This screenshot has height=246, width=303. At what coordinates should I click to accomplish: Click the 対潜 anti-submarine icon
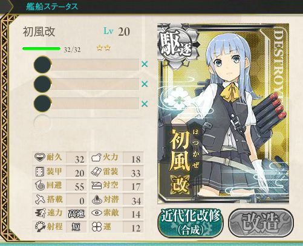click(97, 199)
